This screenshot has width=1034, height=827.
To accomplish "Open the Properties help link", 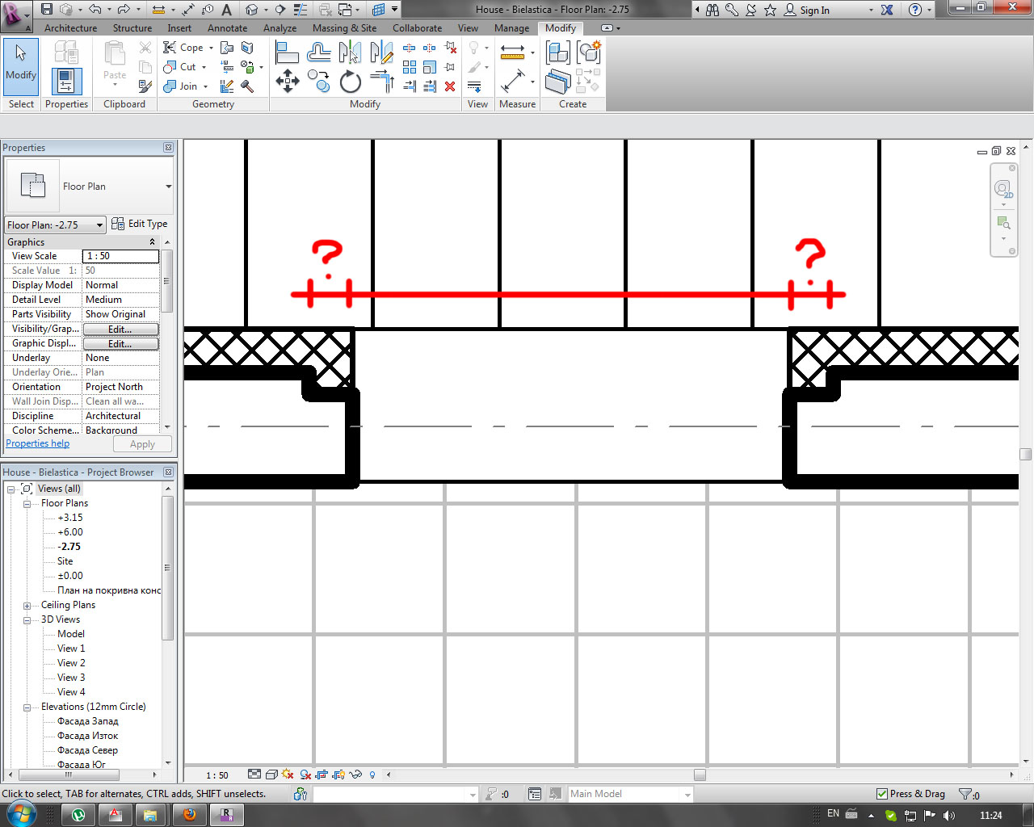I will (x=37, y=443).
